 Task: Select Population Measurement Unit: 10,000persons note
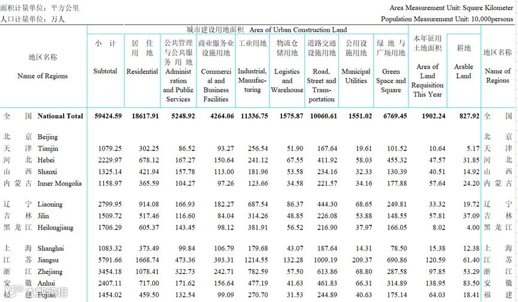pyautogui.click(x=447, y=19)
